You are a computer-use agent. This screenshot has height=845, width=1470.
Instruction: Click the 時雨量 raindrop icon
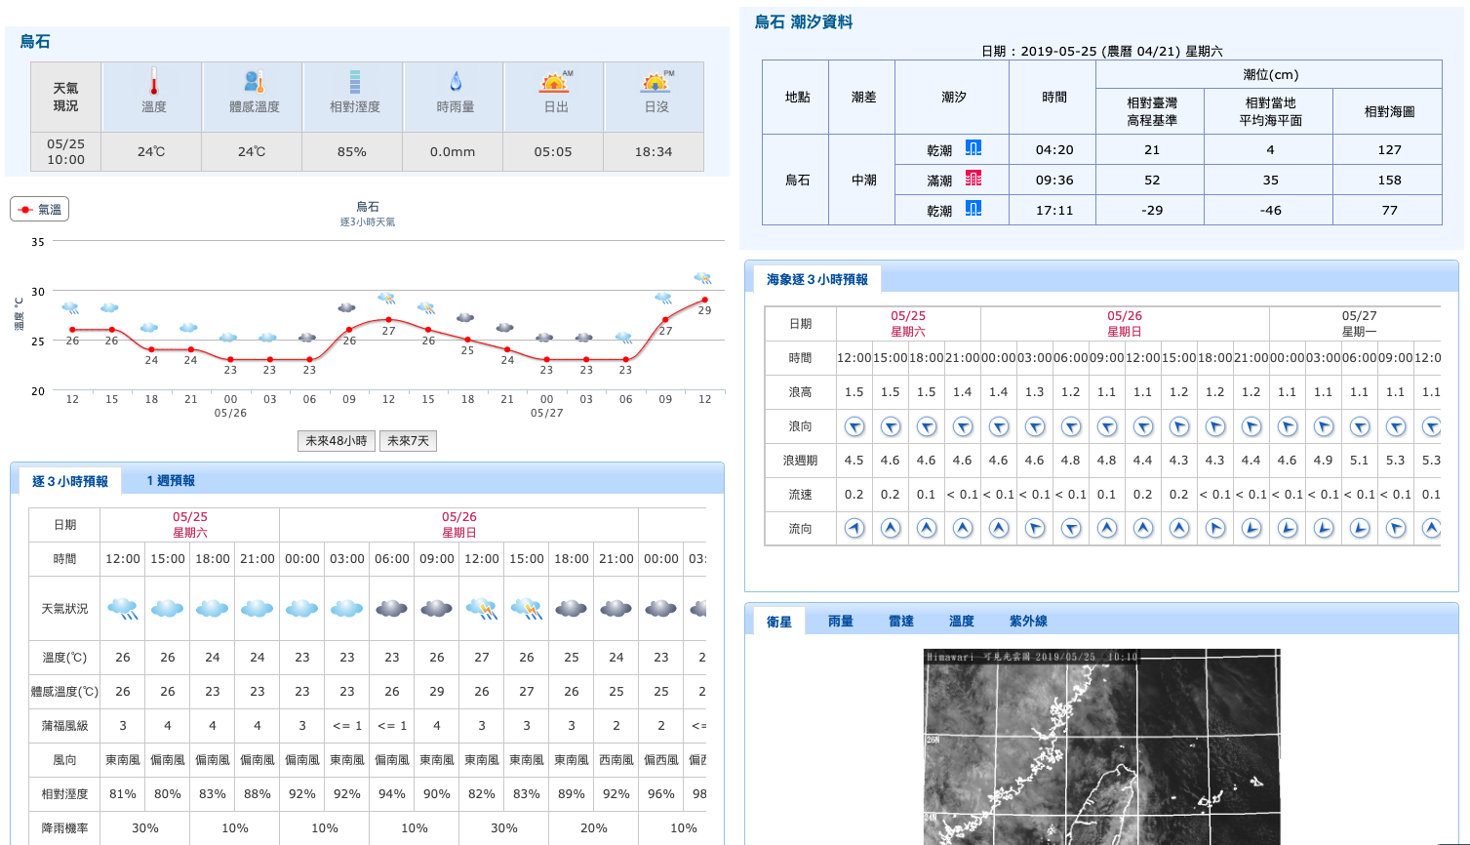click(x=456, y=82)
